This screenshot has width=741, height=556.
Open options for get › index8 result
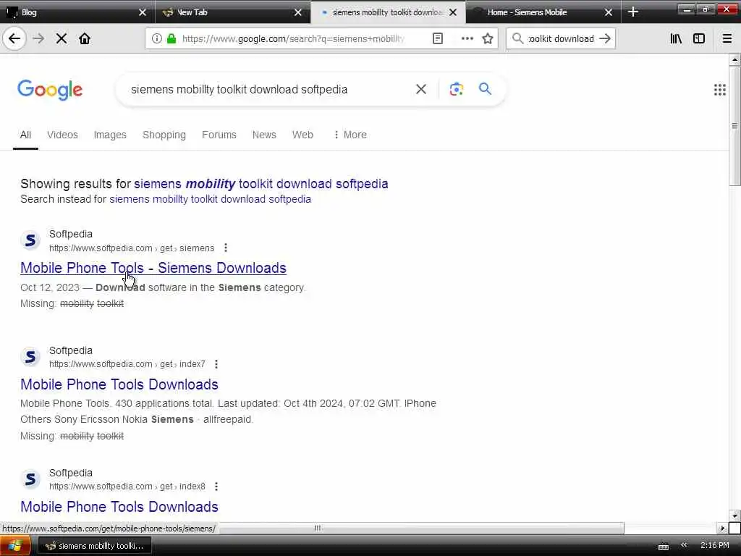216,486
